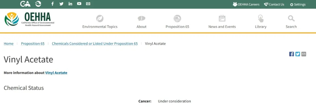The width and height of the screenshot is (316, 111).
Task: Go to Home breadcrumb link
Action: 9,44
